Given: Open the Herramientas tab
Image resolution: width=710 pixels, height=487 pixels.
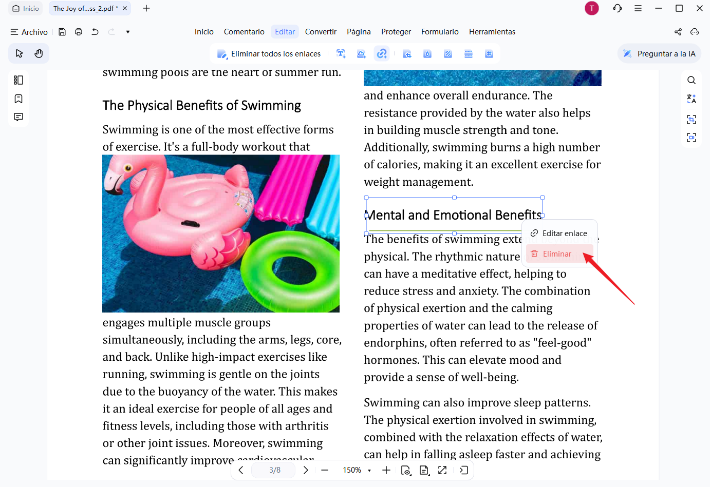Looking at the screenshot, I should pyautogui.click(x=492, y=32).
